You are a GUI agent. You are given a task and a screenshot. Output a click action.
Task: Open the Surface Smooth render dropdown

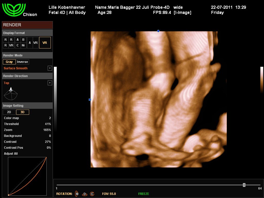coord(50,68)
